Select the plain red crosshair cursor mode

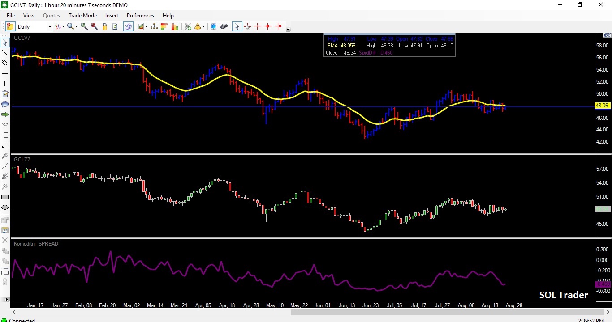pyautogui.click(x=258, y=26)
